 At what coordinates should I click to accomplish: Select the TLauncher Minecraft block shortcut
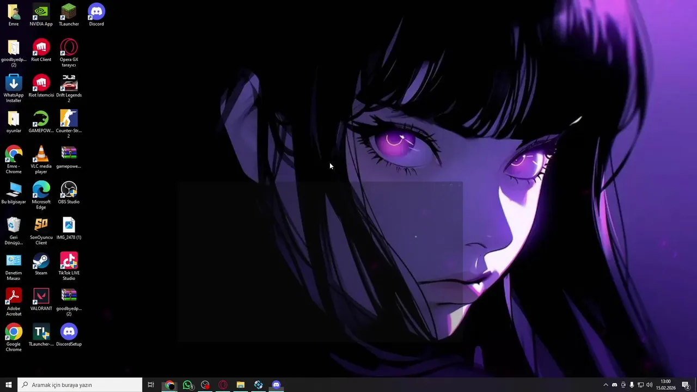[69, 15]
